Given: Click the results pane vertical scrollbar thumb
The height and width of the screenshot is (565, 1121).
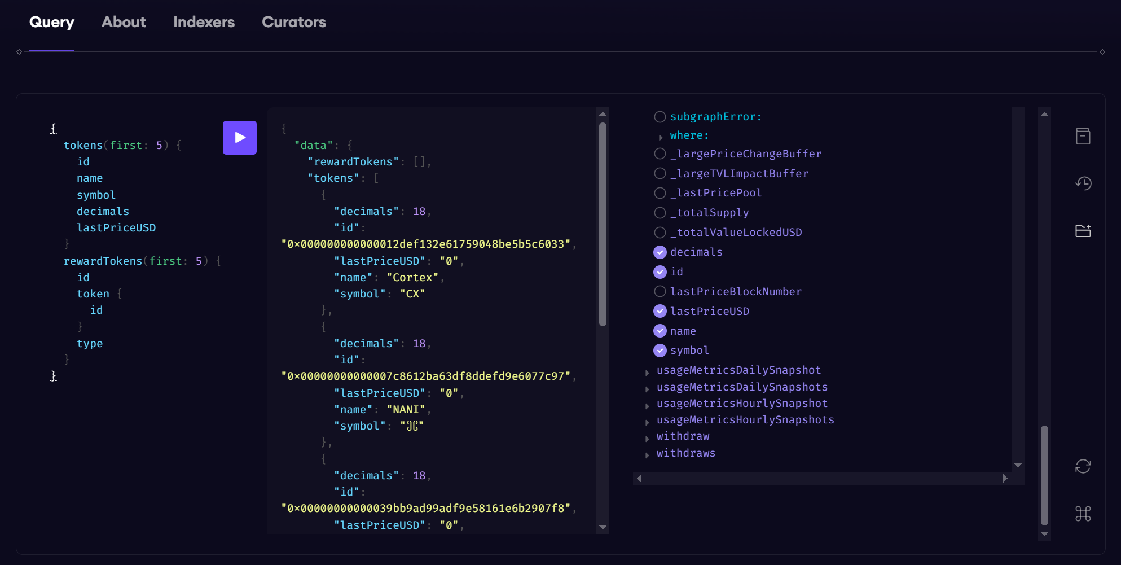Looking at the screenshot, I should tap(603, 225).
